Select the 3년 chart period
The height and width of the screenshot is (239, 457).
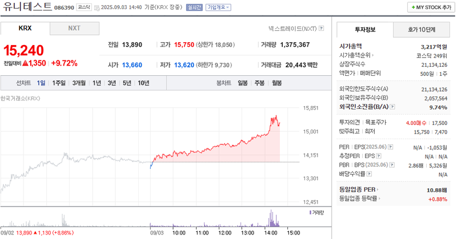coord(112,83)
